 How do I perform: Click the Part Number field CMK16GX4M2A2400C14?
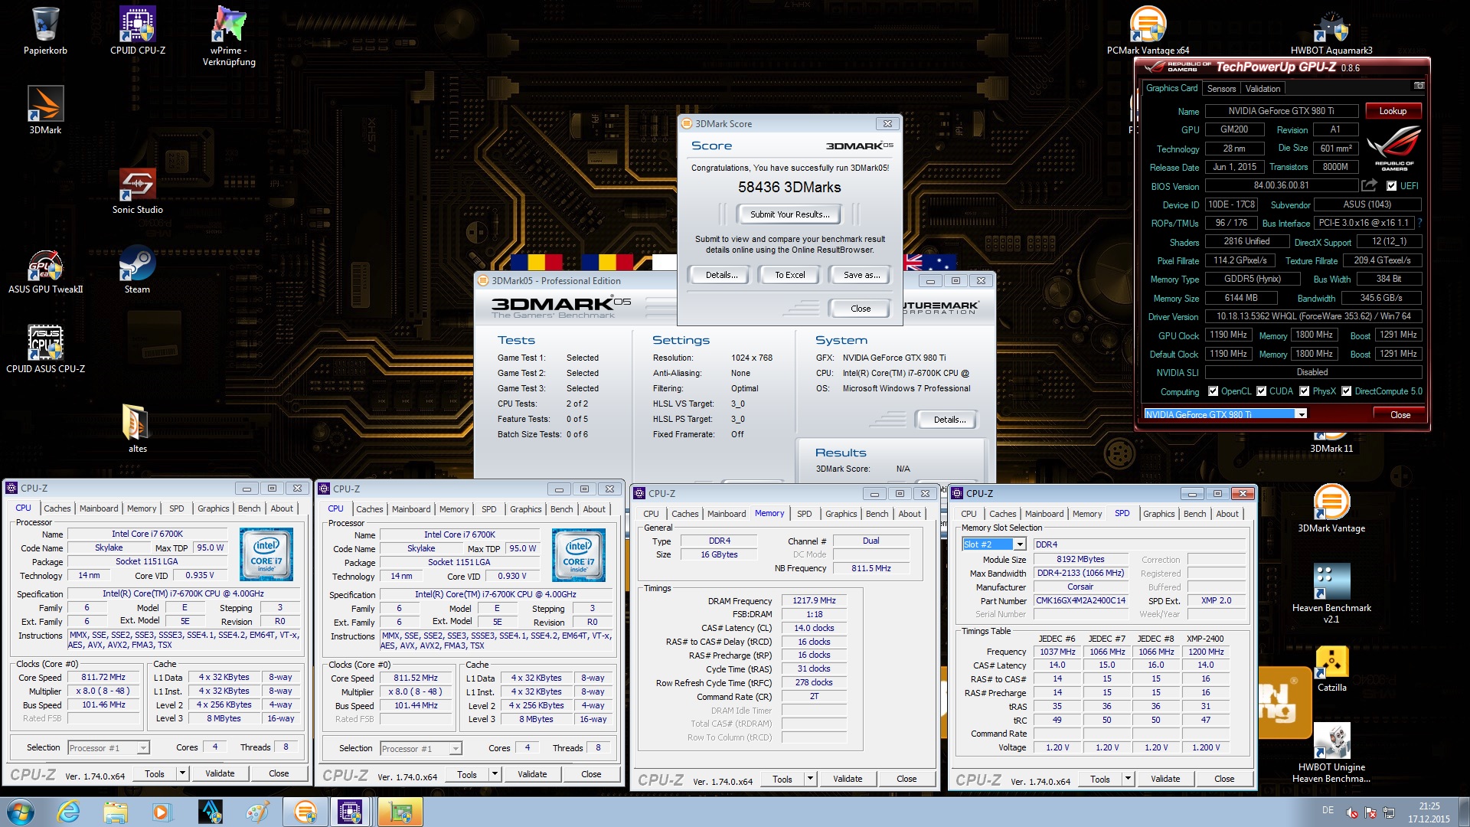[x=1080, y=600]
